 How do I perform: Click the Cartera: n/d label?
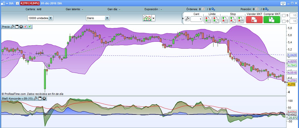[33, 9]
